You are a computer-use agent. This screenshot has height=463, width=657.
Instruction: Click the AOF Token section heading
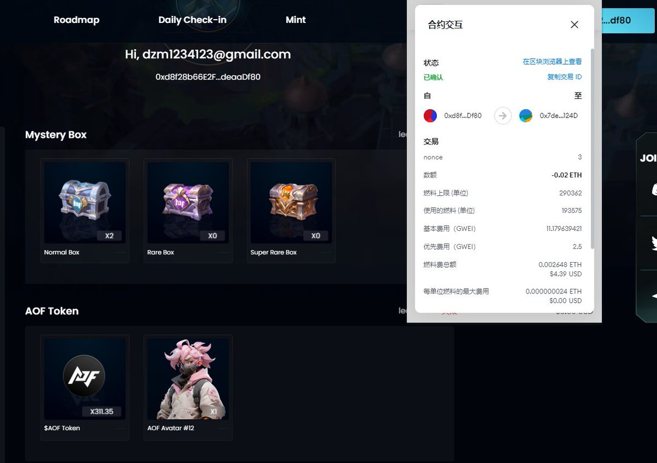[x=52, y=311]
